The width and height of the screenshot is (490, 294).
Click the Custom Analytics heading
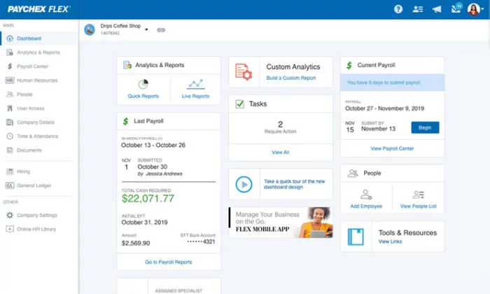tap(293, 66)
